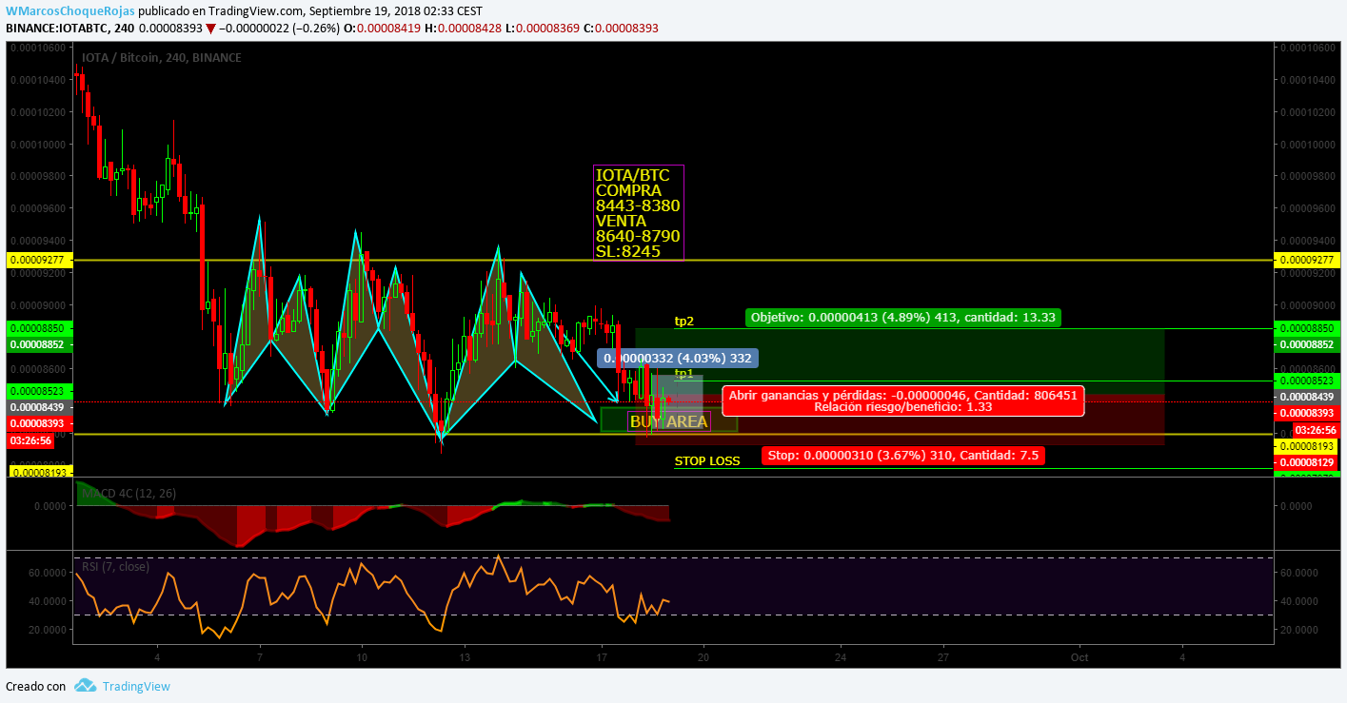Select the IOTA / Bitcoin, 240, BINANCE chart title

pos(162,58)
